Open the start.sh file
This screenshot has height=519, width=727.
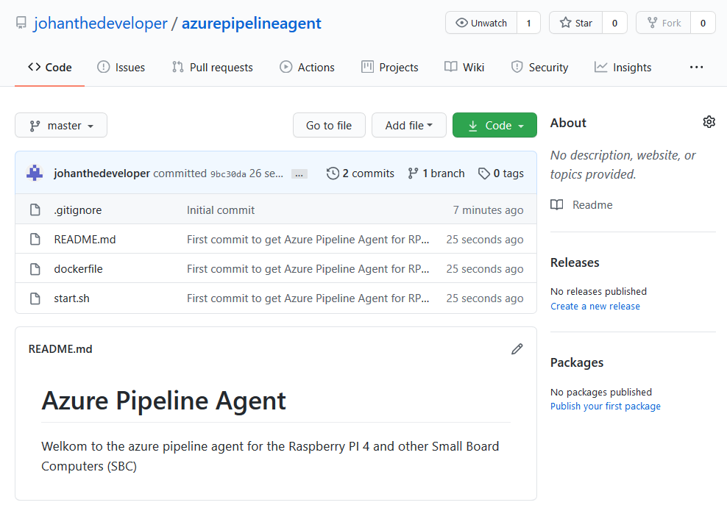(x=72, y=298)
